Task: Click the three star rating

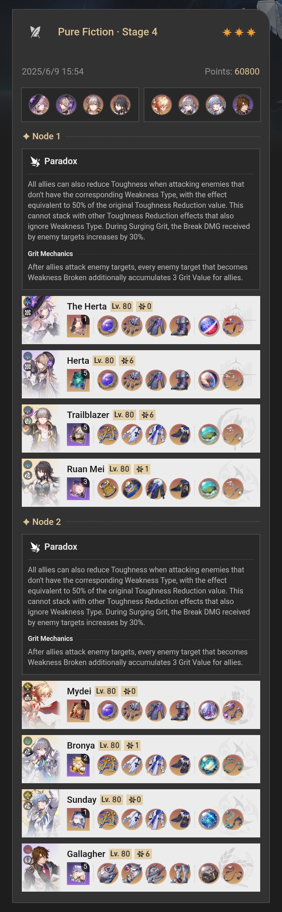Action: click(239, 32)
